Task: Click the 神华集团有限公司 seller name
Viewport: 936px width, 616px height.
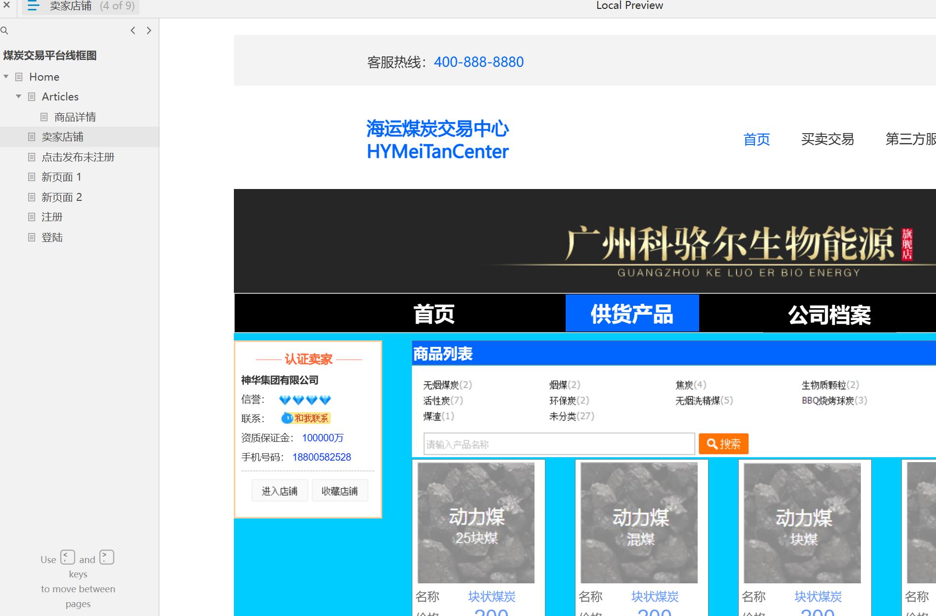Action: [280, 380]
